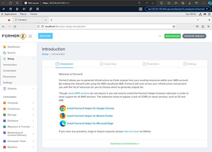Click the Google Chrome icon
The width and height of the screenshot is (212, 152).
point(63,108)
